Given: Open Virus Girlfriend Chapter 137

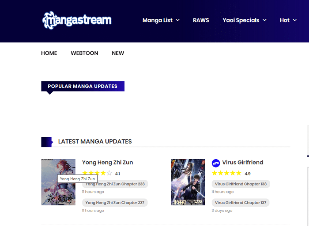Looking at the screenshot, I should [x=241, y=203].
